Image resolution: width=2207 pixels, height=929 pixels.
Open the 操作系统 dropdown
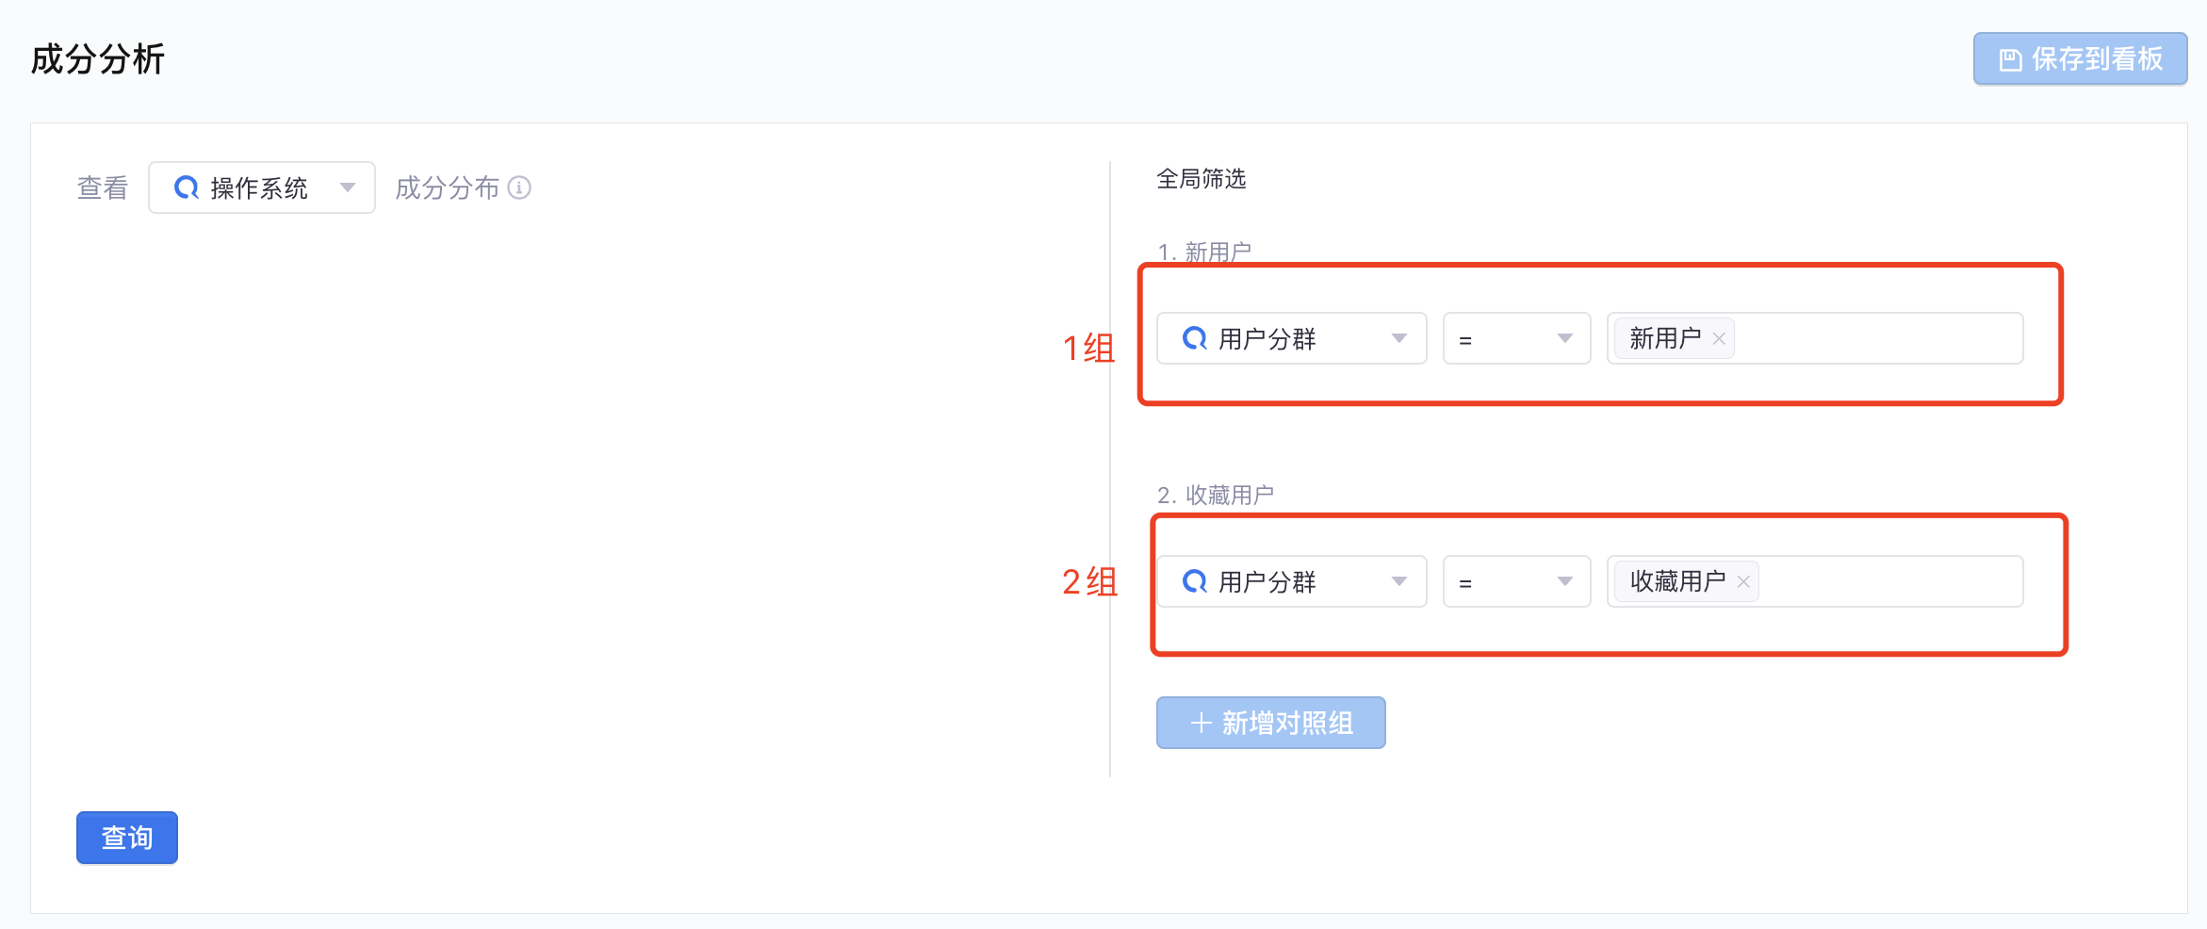tap(262, 187)
